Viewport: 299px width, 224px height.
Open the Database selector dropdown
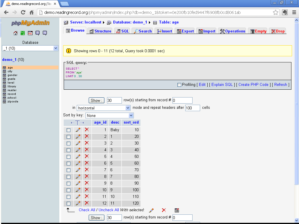point(30,48)
